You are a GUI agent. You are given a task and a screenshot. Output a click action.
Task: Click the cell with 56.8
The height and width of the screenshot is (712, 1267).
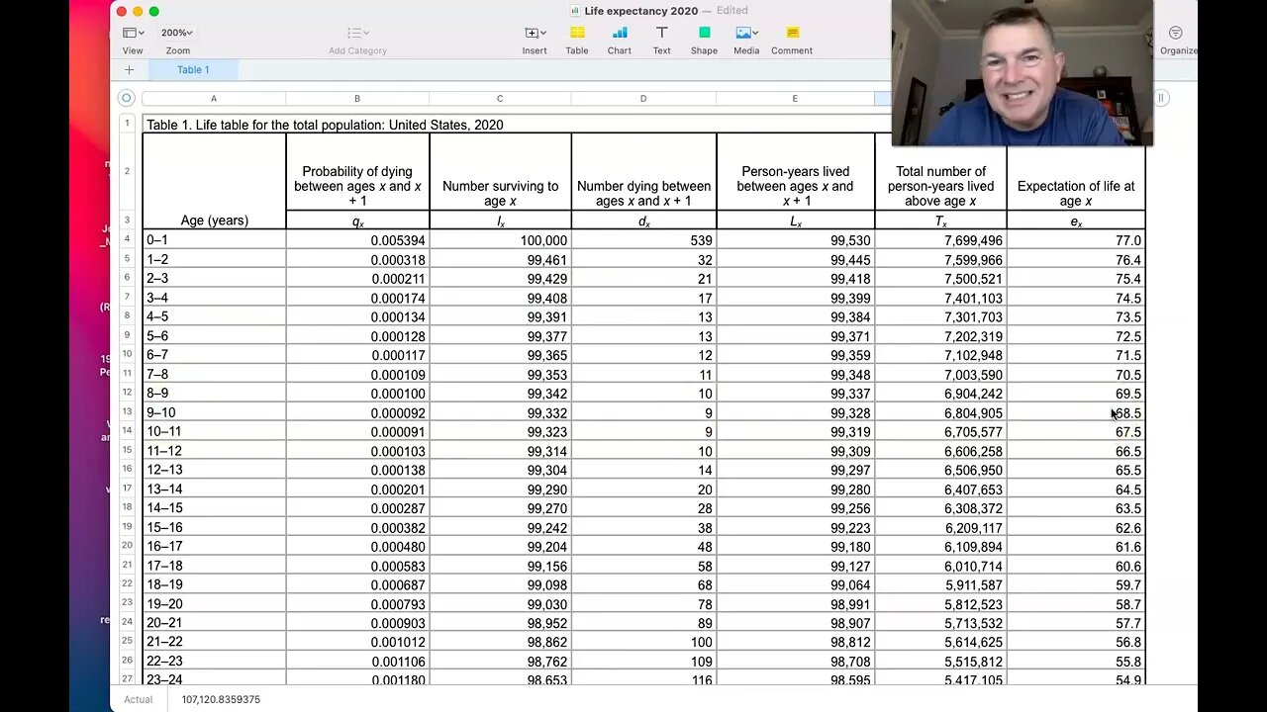(1076, 642)
